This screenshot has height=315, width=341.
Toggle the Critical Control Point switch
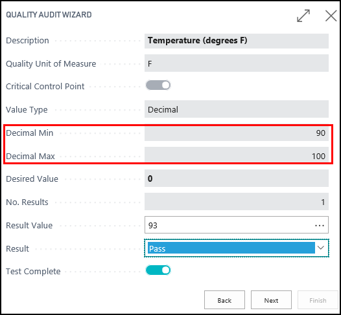coord(158,85)
